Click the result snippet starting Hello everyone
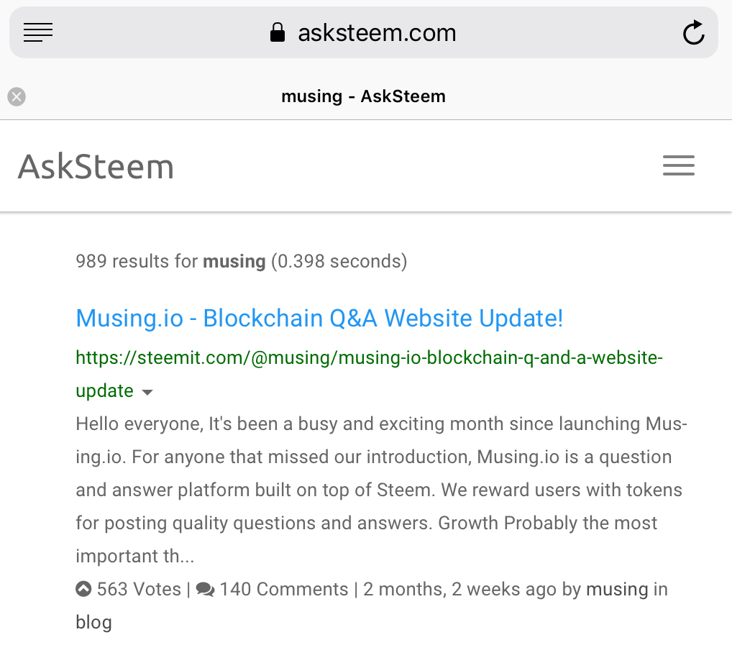Image resolution: width=732 pixels, height=658 pixels. [x=381, y=490]
